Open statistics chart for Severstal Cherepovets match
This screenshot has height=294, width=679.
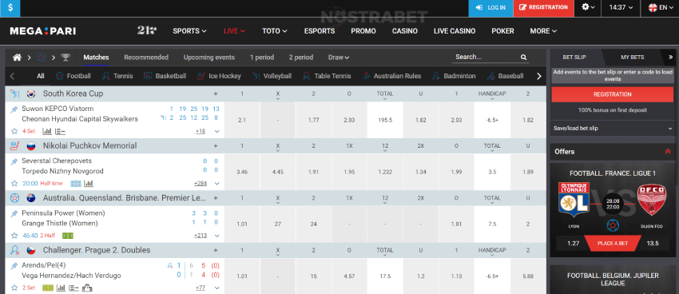point(89,184)
